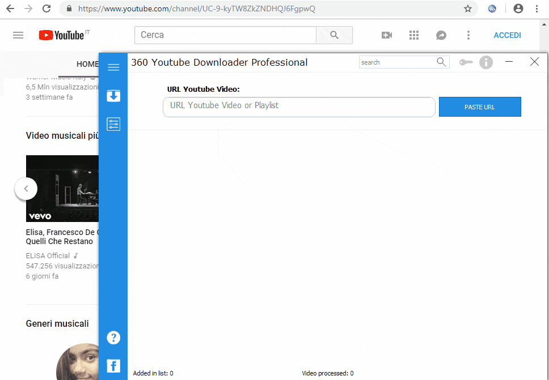Open the YouTube create video camera icon
549x380 pixels.
(x=387, y=35)
